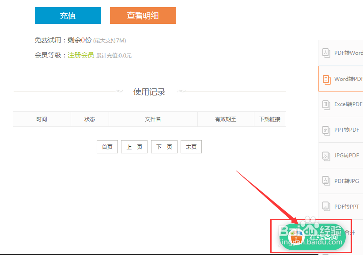Image resolution: width=363 pixels, height=255 pixels.
Task: Open the 查看明细 details view
Action: tap(143, 15)
